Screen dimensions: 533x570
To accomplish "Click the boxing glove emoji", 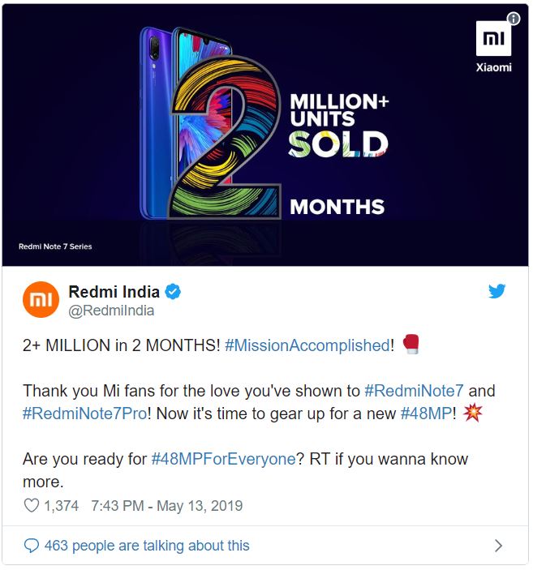I will [x=411, y=344].
